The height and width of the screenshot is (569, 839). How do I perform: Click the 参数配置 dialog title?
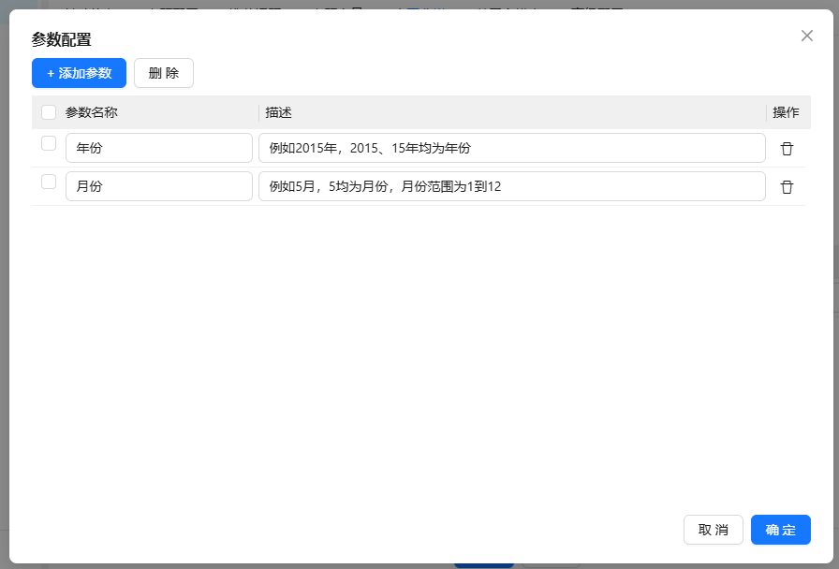[62, 39]
